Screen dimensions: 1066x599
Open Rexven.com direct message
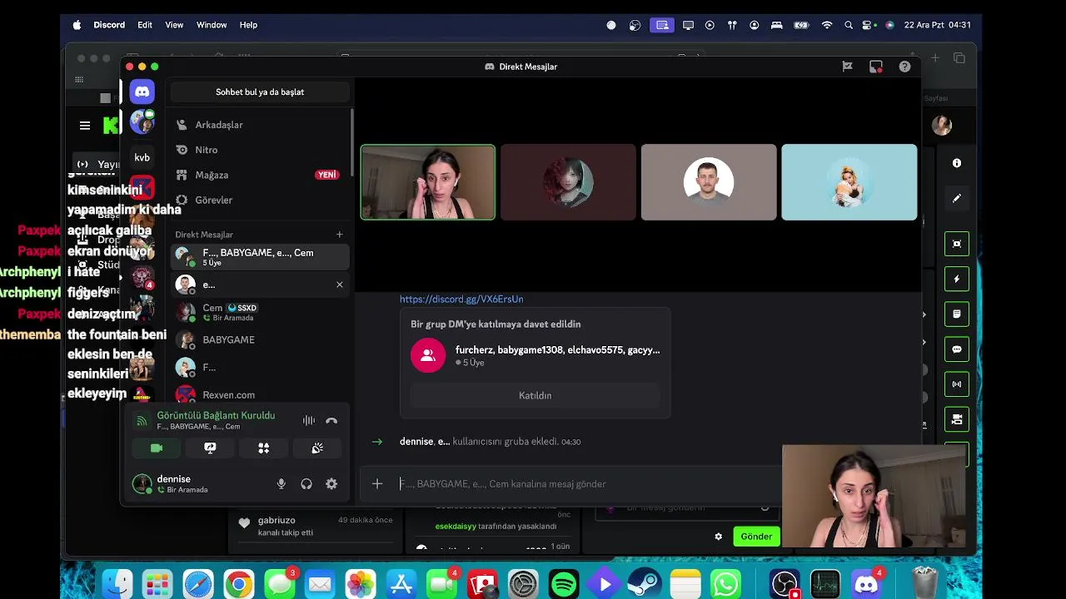tap(260, 394)
